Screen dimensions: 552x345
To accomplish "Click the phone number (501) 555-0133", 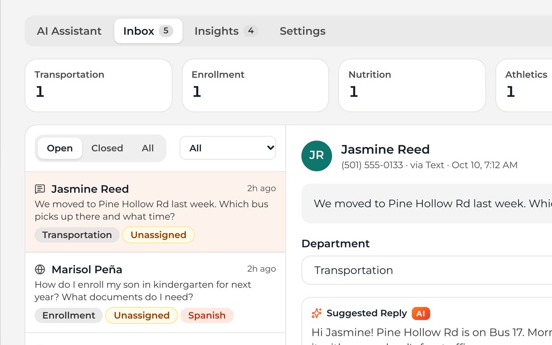I will 372,165.
